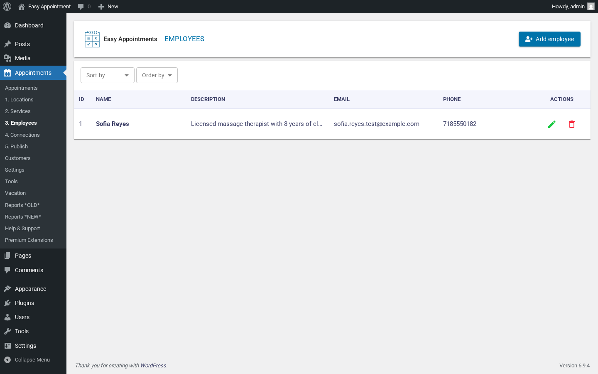Open Premium Extensions submenu item

pos(29,240)
